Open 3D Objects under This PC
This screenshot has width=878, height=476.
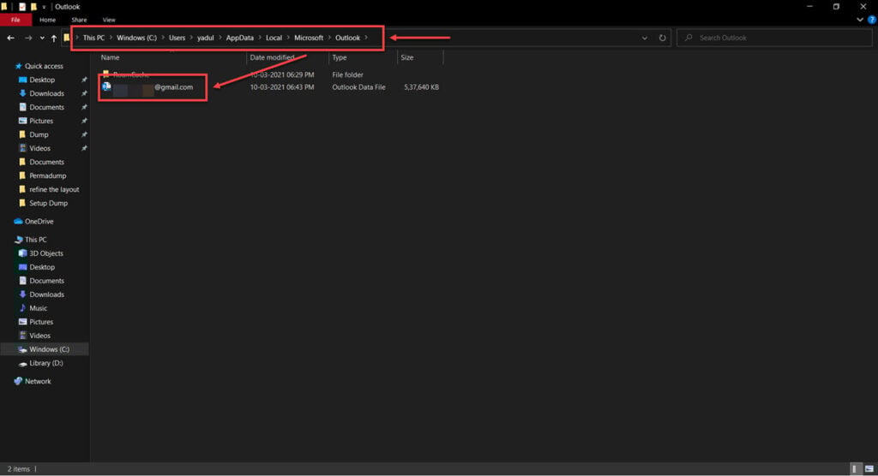click(x=46, y=253)
